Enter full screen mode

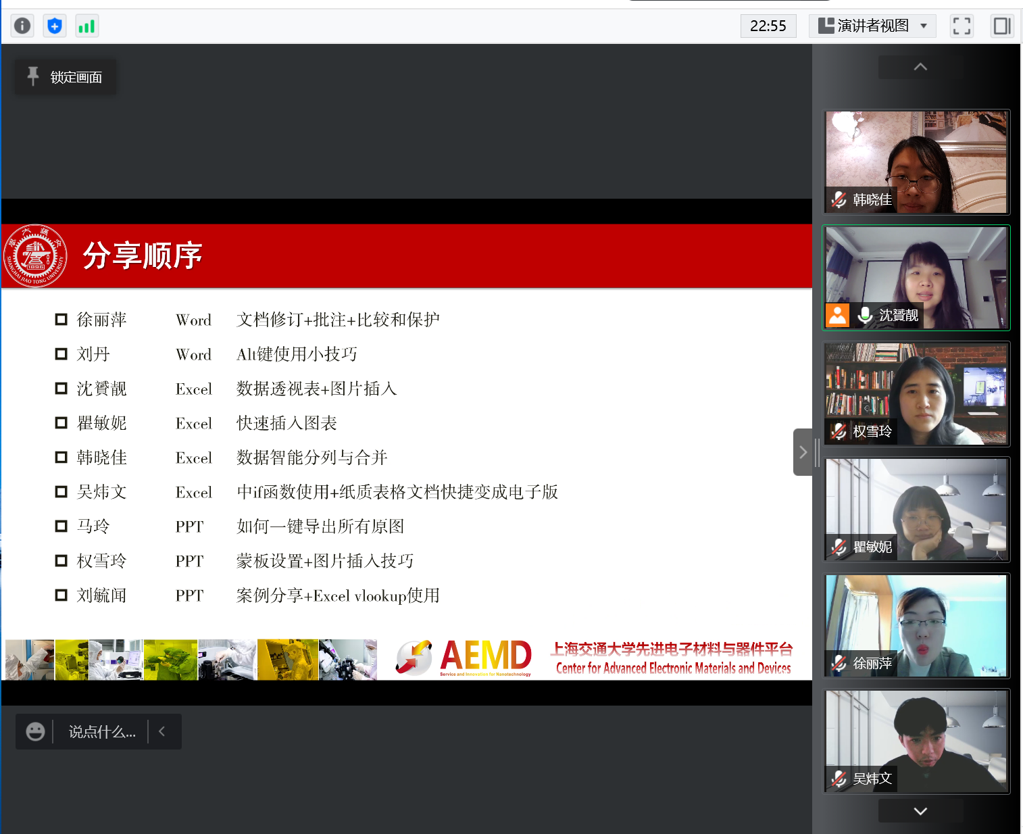click(962, 26)
